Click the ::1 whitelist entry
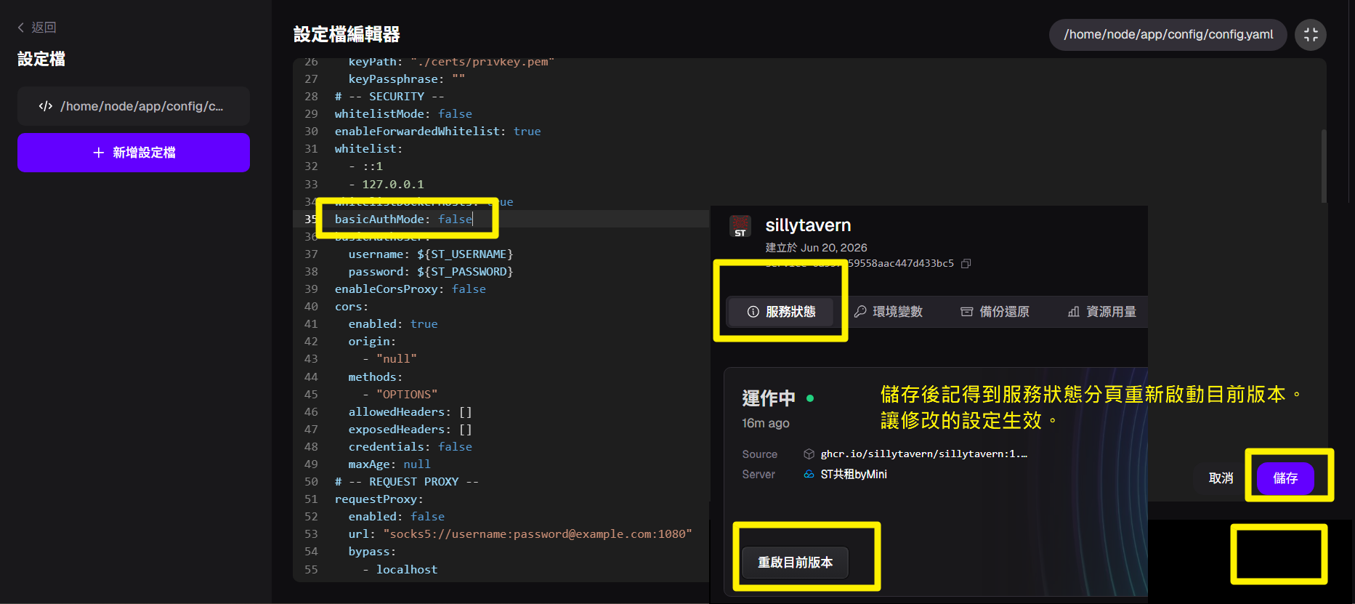Screen dimensions: 1355x604 [x=365, y=166]
